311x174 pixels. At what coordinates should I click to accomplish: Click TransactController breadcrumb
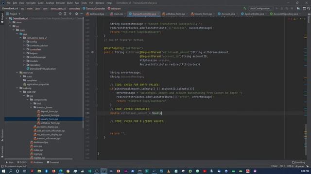tap(94, 9)
